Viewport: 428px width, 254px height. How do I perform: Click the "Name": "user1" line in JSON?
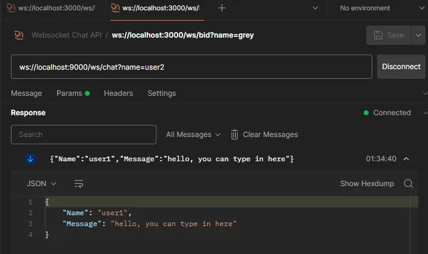(97, 213)
